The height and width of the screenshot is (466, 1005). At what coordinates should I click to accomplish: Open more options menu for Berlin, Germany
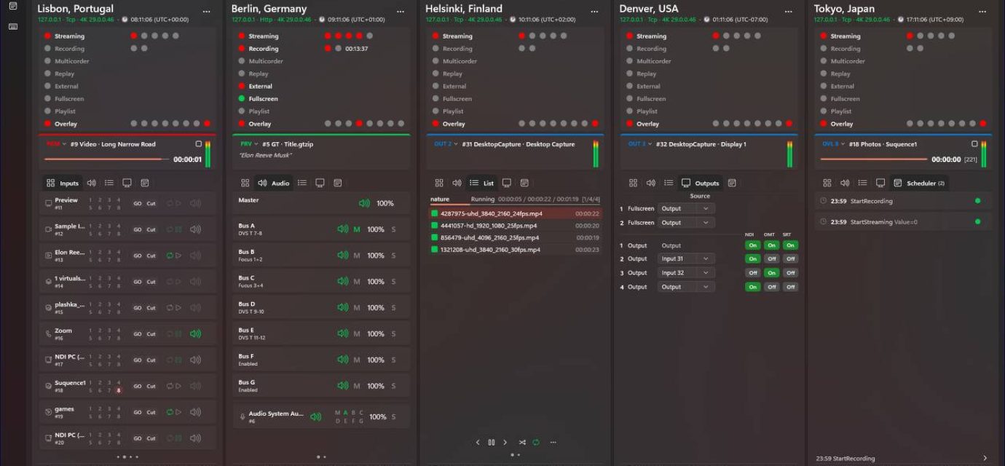coord(401,12)
